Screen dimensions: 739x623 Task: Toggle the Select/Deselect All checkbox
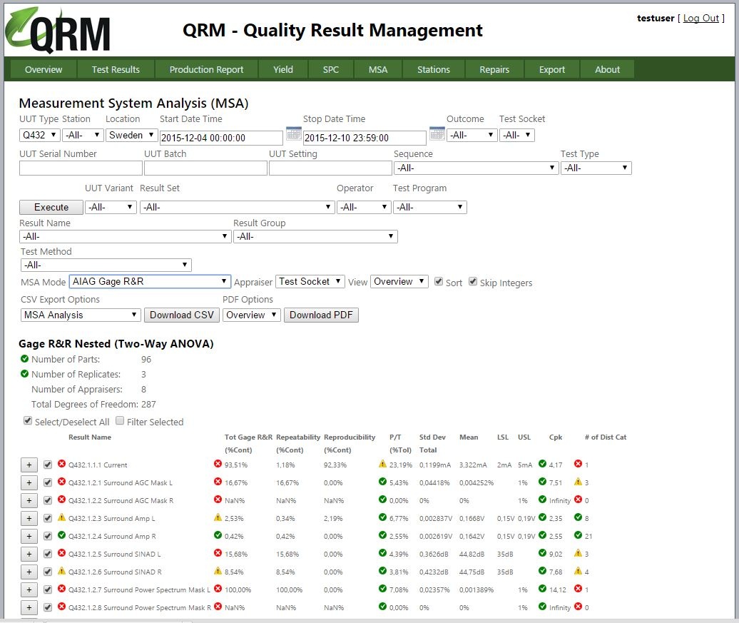pyautogui.click(x=28, y=420)
